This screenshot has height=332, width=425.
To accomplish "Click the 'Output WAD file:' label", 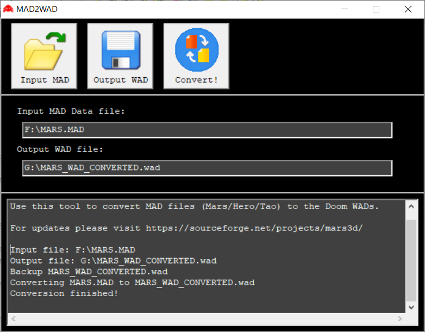I will click(60, 149).
